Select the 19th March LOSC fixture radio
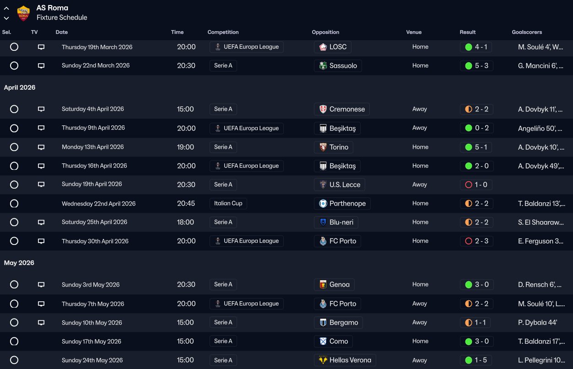 click(14, 47)
